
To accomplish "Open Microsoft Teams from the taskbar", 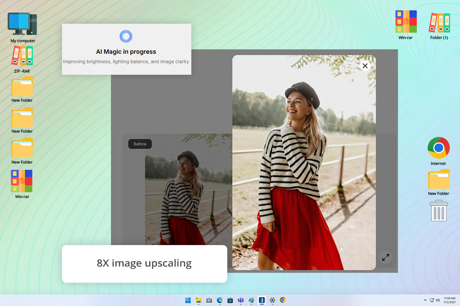I will [241, 300].
